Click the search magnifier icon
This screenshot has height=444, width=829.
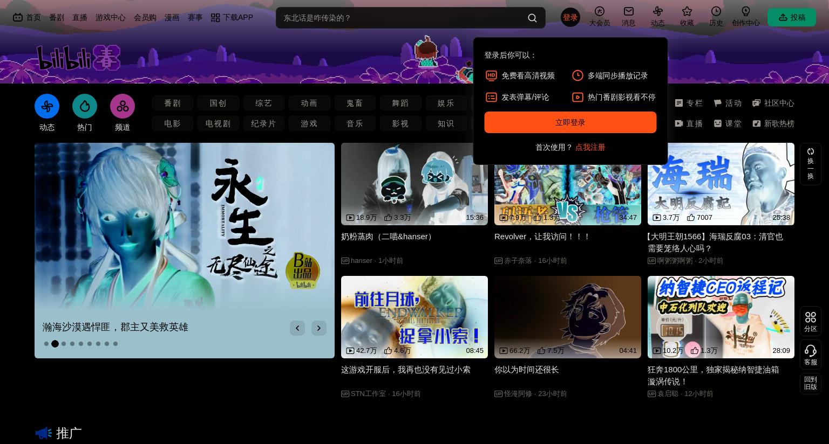532,18
